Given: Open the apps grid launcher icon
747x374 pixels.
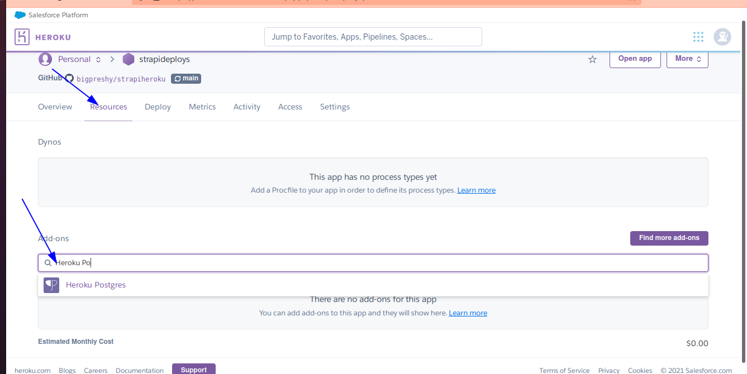Looking at the screenshot, I should (698, 37).
